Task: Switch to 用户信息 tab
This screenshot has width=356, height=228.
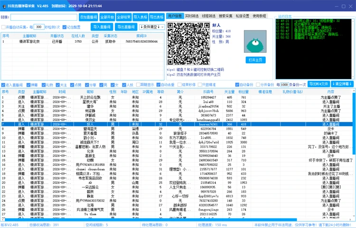Action: pyautogui.click(x=175, y=16)
